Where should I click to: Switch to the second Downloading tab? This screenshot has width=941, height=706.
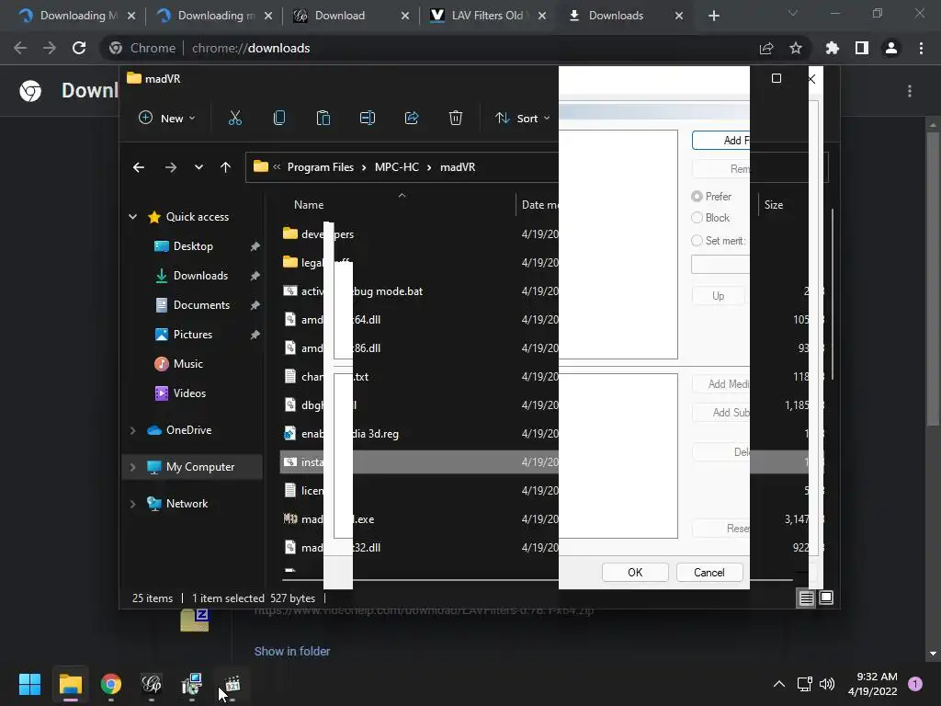point(213,16)
